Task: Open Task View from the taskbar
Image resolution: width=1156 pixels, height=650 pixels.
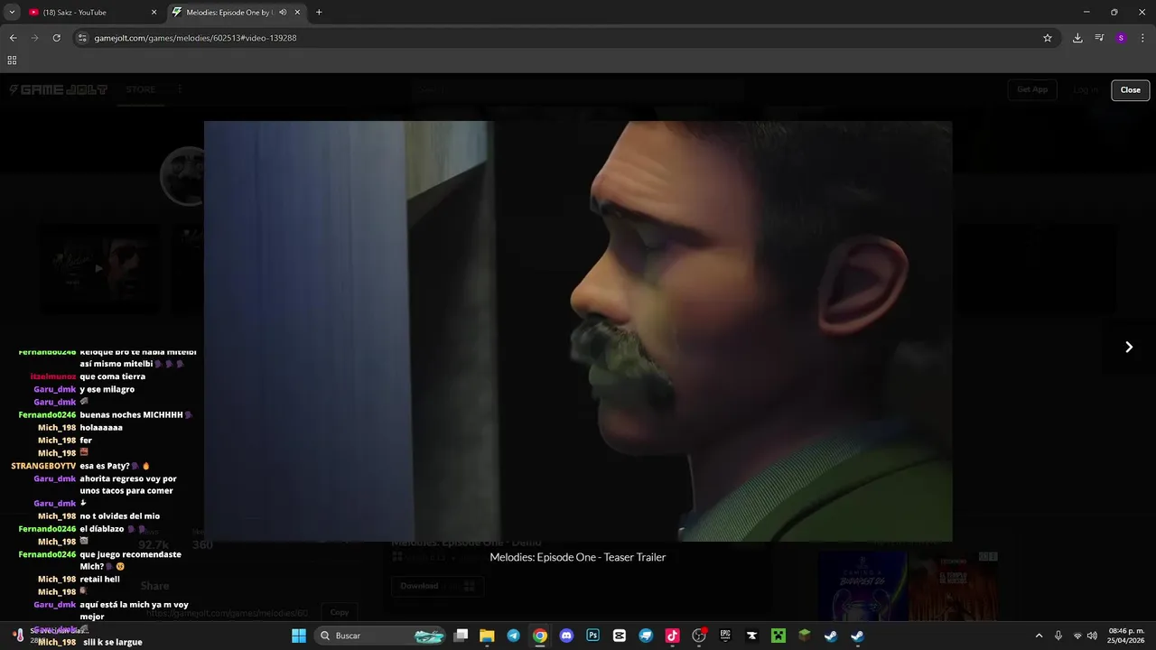Action: [x=461, y=636]
